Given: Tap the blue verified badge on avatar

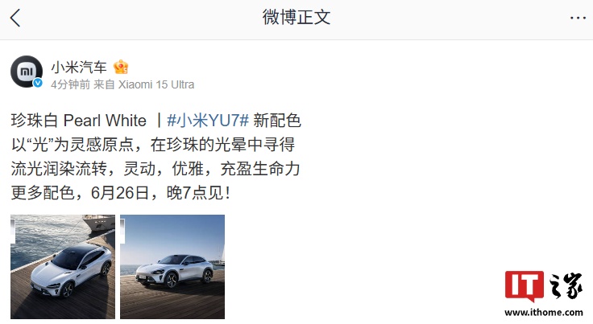Looking at the screenshot, I should coord(37,83).
